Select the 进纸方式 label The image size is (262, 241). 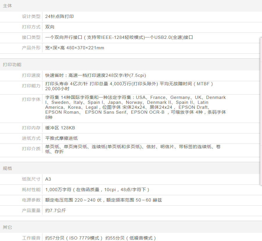(31, 138)
